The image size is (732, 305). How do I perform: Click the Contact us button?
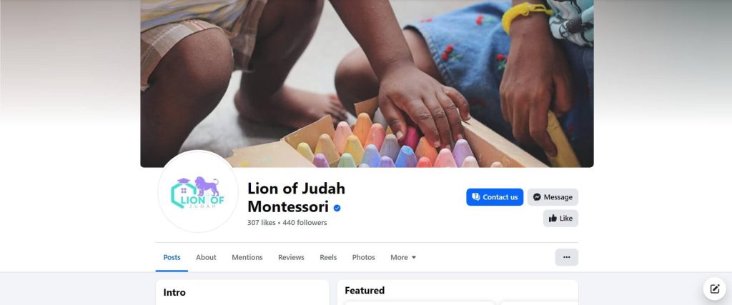pyautogui.click(x=495, y=197)
